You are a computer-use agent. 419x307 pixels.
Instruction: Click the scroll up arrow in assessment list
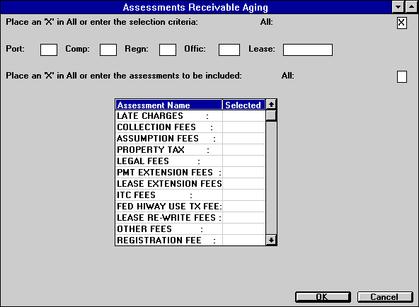pos(271,105)
